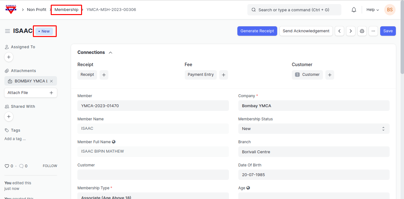Add a new Receipt connection

tap(104, 75)
